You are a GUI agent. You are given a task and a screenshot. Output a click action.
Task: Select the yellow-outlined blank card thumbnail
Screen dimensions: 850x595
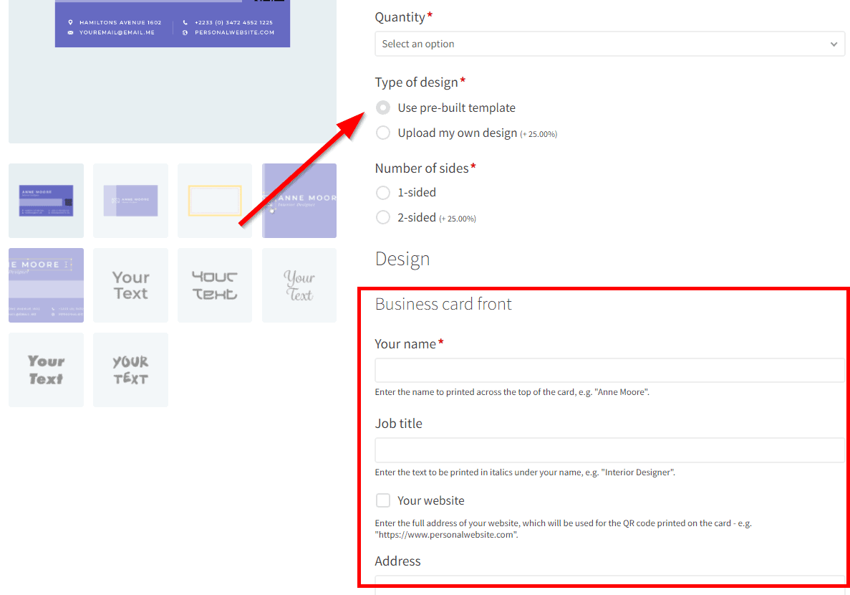(x=215, y=201)
